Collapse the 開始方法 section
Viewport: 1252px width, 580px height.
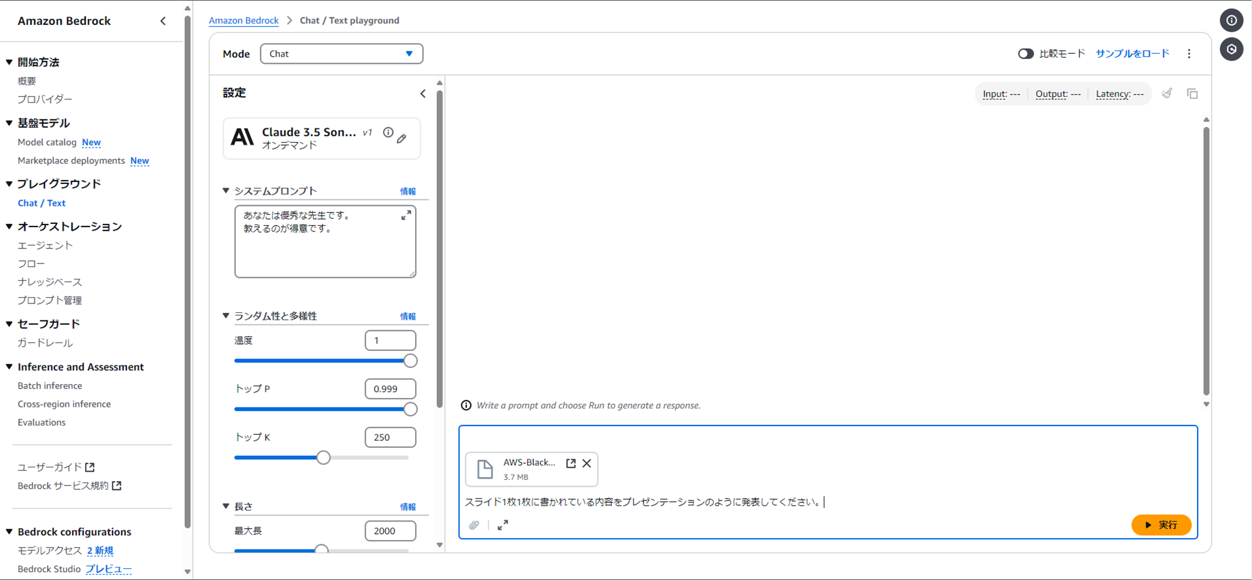(x=9, y=62)
